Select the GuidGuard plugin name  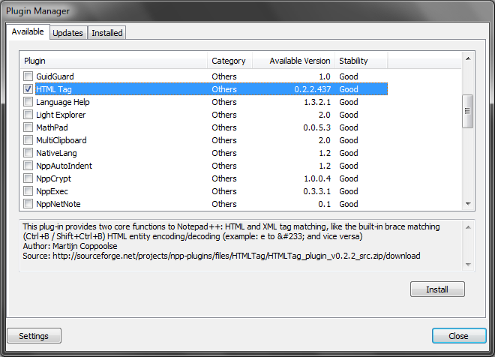tap(55, 76)
